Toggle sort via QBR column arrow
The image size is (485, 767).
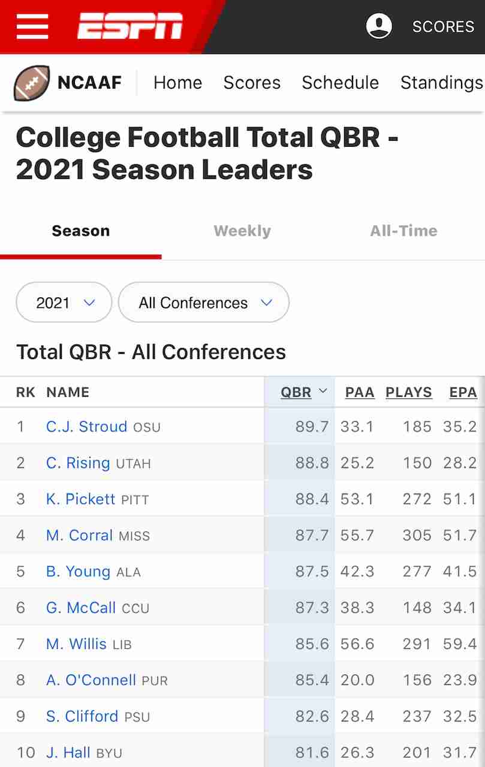pos(323,392)
